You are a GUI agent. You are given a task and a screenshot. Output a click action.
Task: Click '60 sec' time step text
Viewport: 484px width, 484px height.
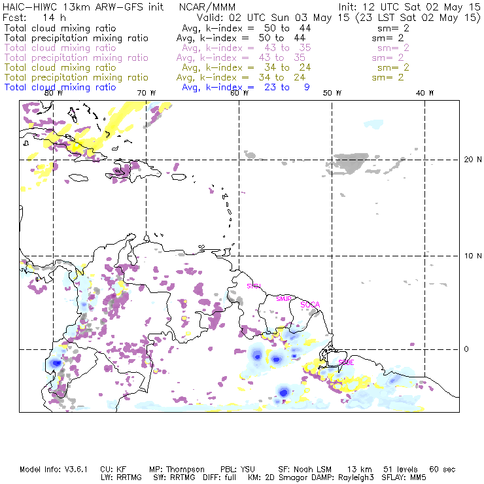tap(442, 470)
